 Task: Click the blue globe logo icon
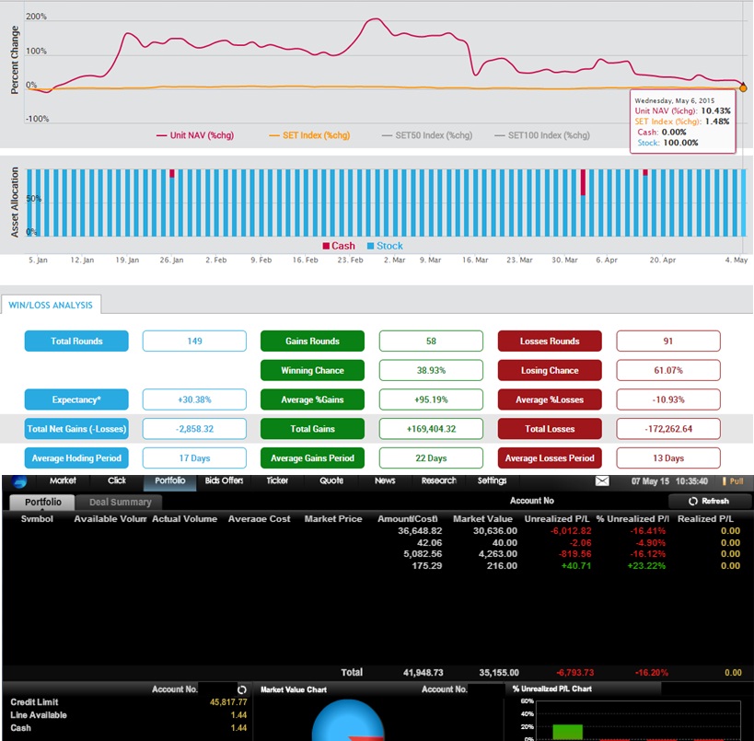click(x=19, y=480)
